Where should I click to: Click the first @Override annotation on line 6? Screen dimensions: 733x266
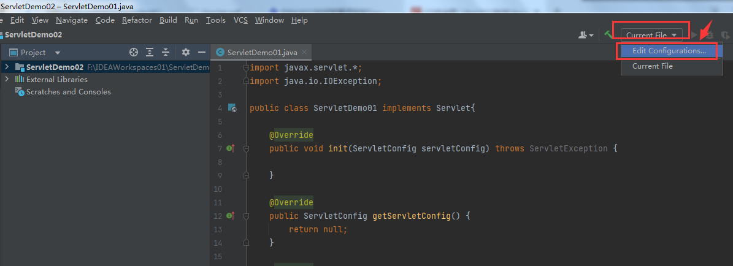coord(291,135)
